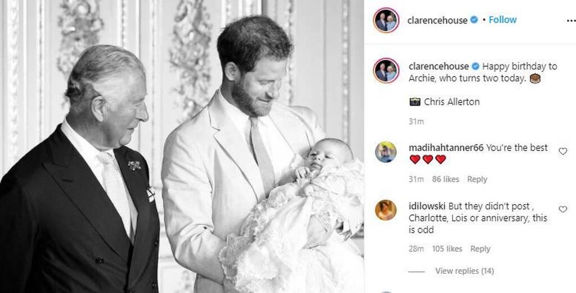576x293 pixels.
Task: Follow the clarencehouse account
Action: [x=502, y=20]
